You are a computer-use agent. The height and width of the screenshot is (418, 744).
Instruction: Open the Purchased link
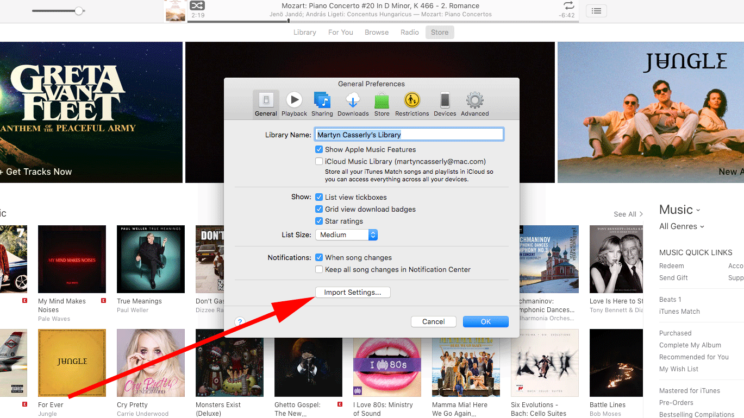tap(676, 333)
